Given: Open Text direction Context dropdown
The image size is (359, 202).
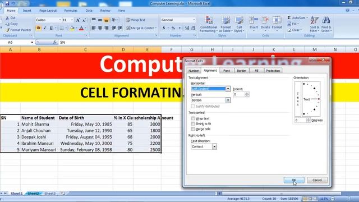Looking at the screenshot, I should click(x=214, y=146).
